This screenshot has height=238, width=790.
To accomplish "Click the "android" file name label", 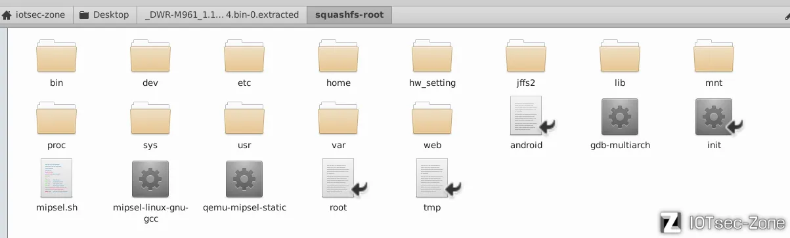I will pos(526,146).
